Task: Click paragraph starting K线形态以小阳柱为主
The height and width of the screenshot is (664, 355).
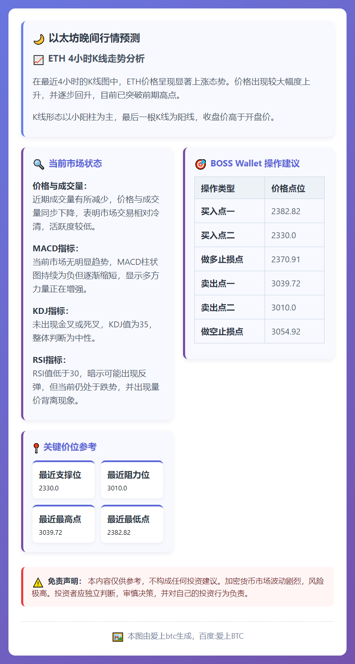Action: pos(155,117)
